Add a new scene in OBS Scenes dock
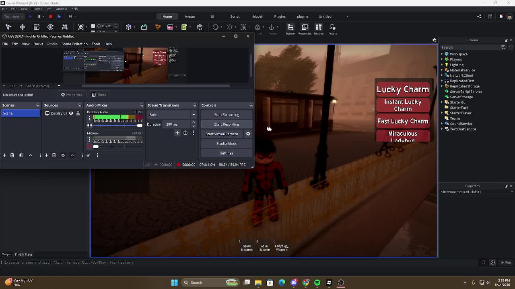The width and height of the screenshot is (515, 289). tap(4, 155)
